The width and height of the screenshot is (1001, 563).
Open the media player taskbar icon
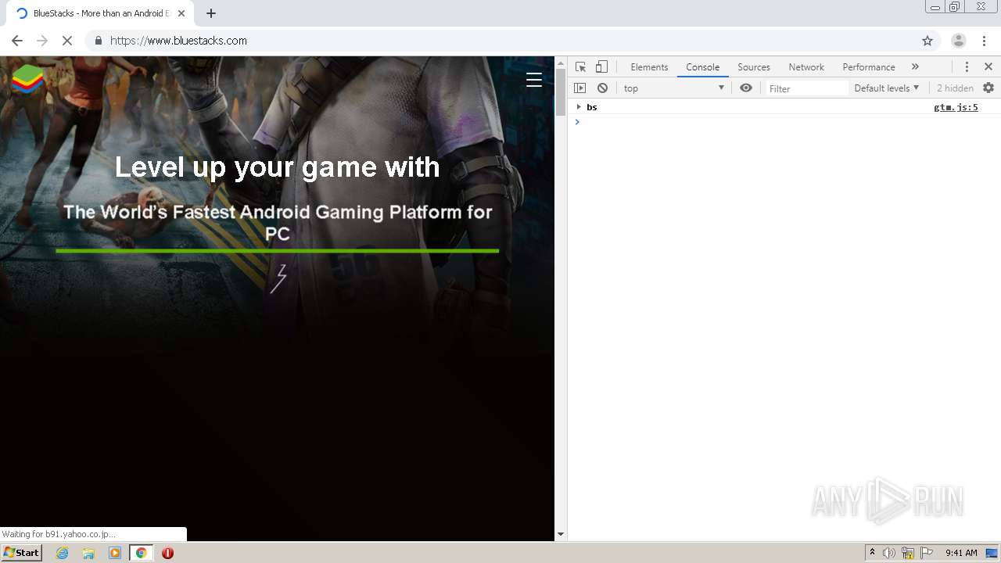[115, 553]
